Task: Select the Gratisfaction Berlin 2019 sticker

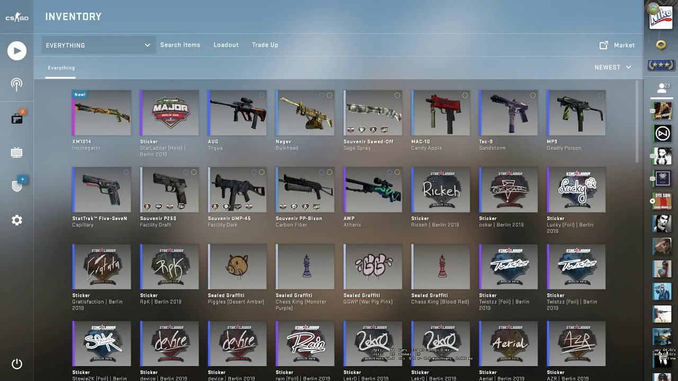Action: click(x=102, y=267)
